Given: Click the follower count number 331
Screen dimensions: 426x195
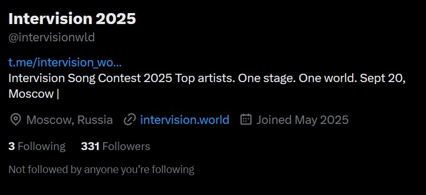Looking at the screenshot, I should [90, 146].
